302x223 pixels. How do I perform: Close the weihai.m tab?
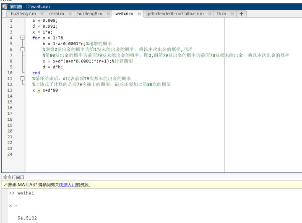point(139,14)
